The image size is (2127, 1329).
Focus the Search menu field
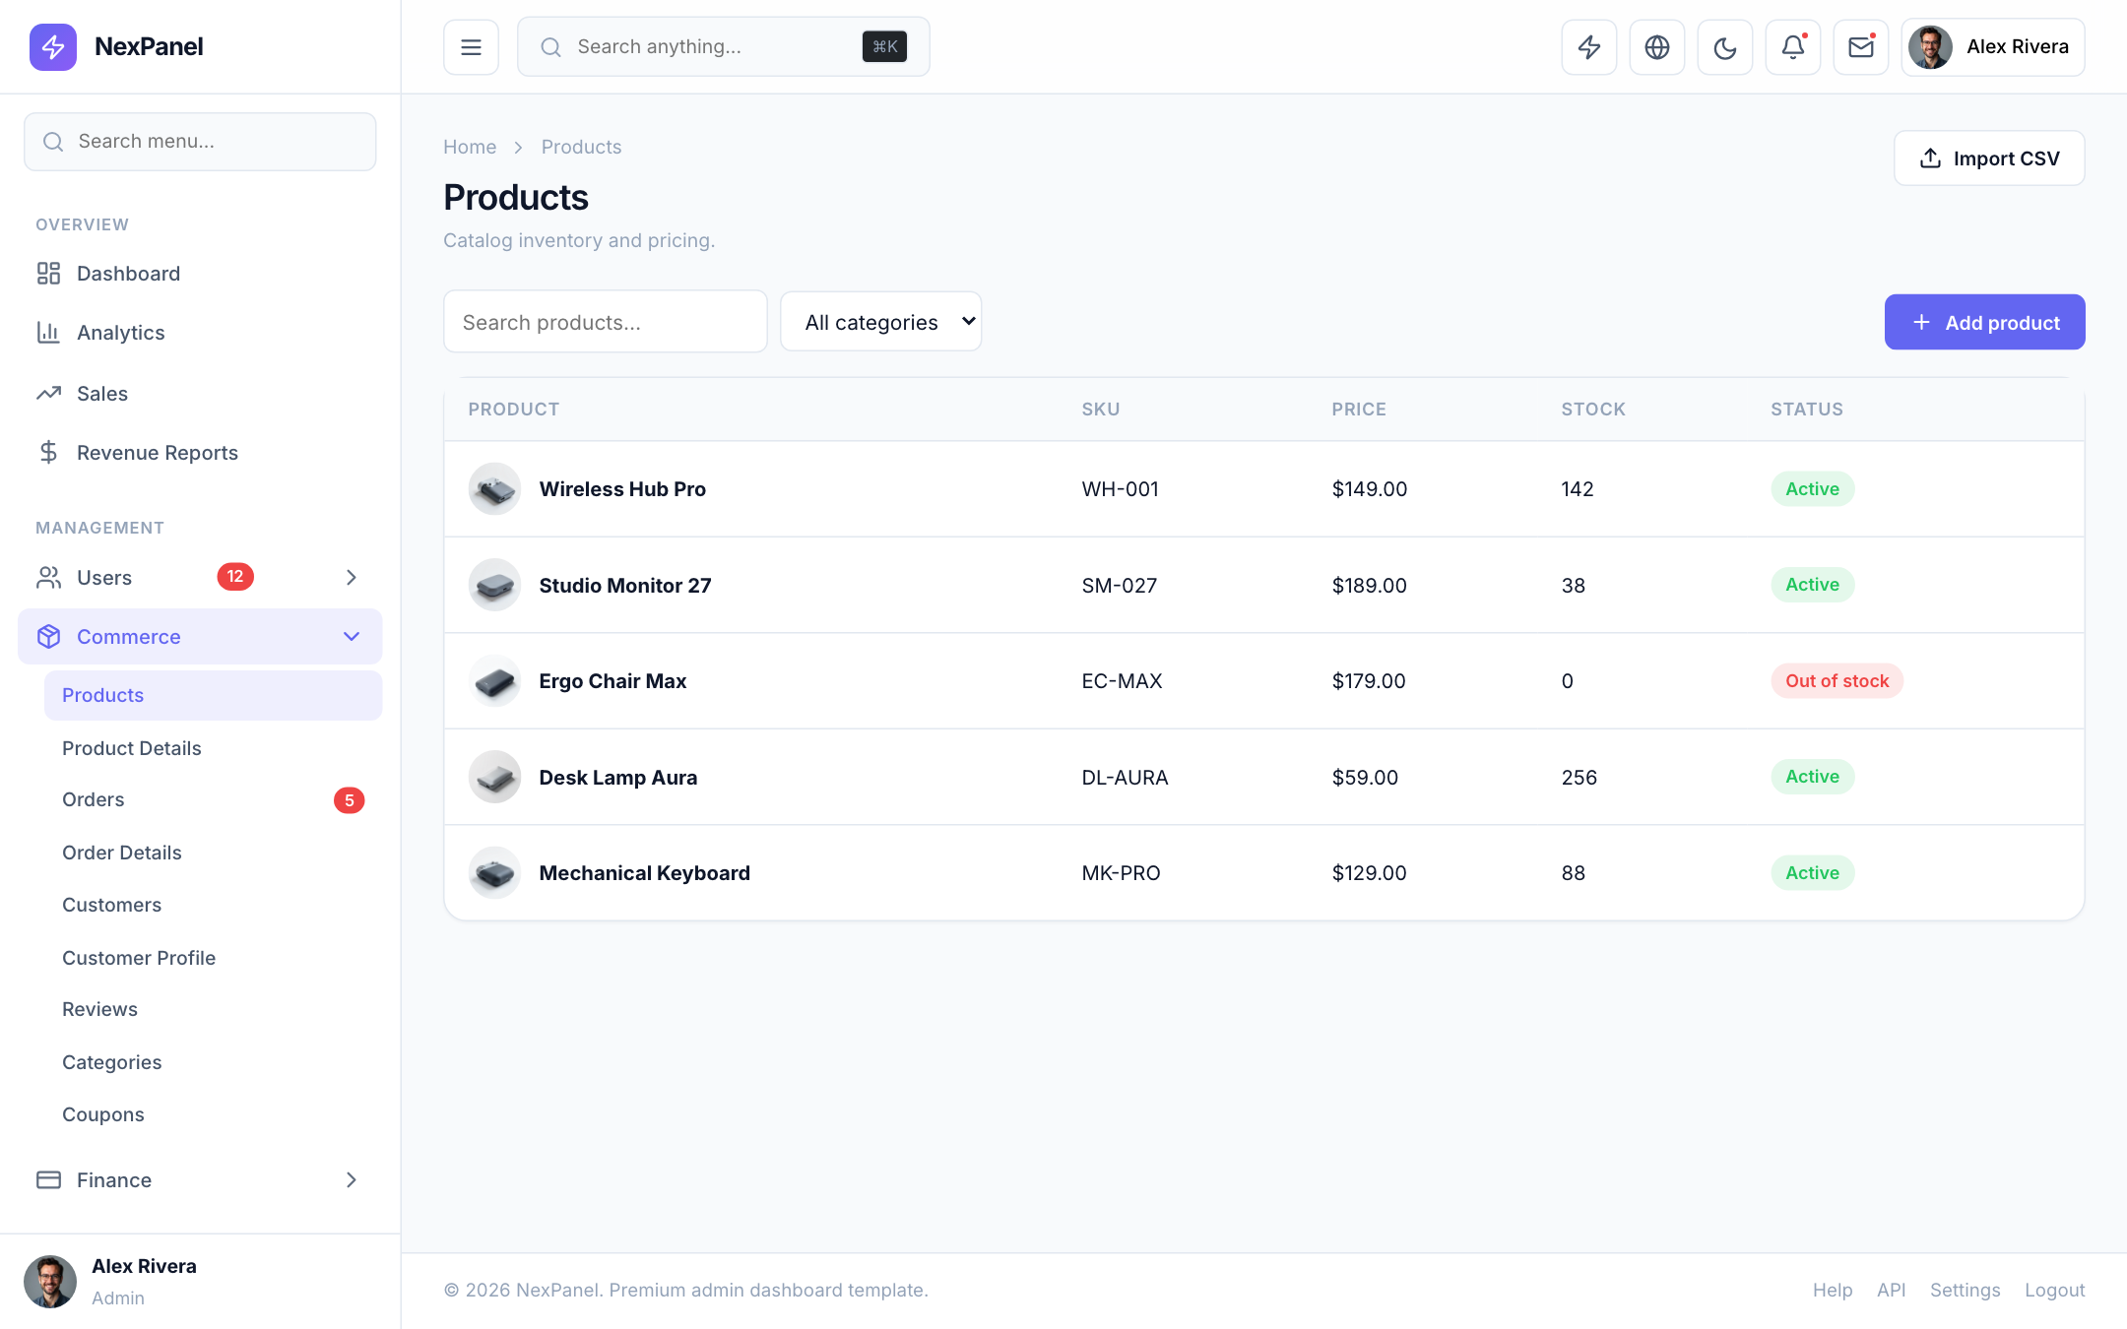click(x=200, y=141)
